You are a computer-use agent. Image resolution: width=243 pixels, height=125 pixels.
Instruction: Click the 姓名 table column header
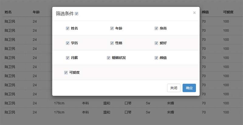(x=8, y=12)
